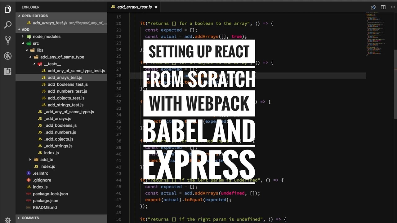Expand the node_modules folder
397x223 pixels.
61,37
